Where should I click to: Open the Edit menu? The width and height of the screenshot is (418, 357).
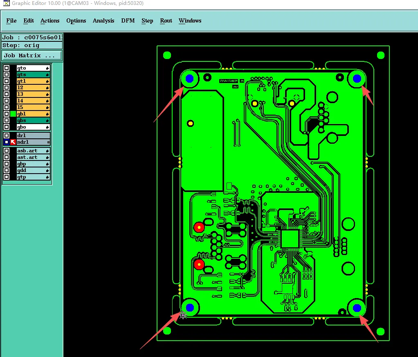(29, 20)
